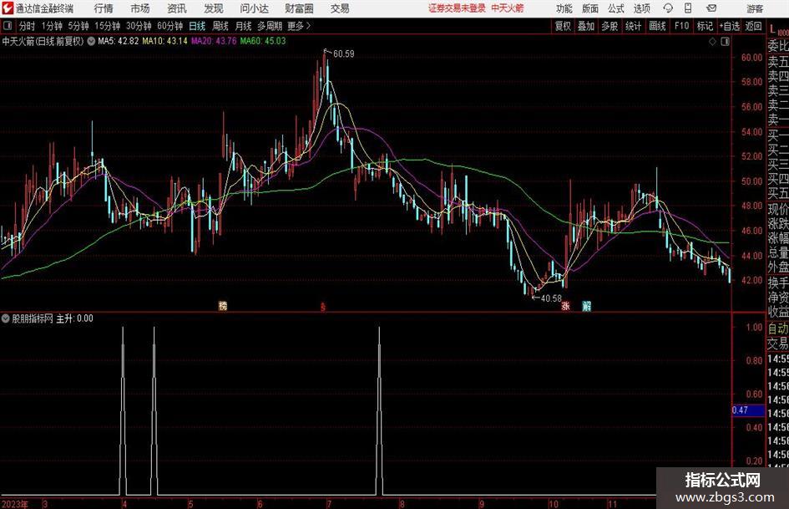Click the 返回 back button
Screen dimensions: 789x509
753,26
